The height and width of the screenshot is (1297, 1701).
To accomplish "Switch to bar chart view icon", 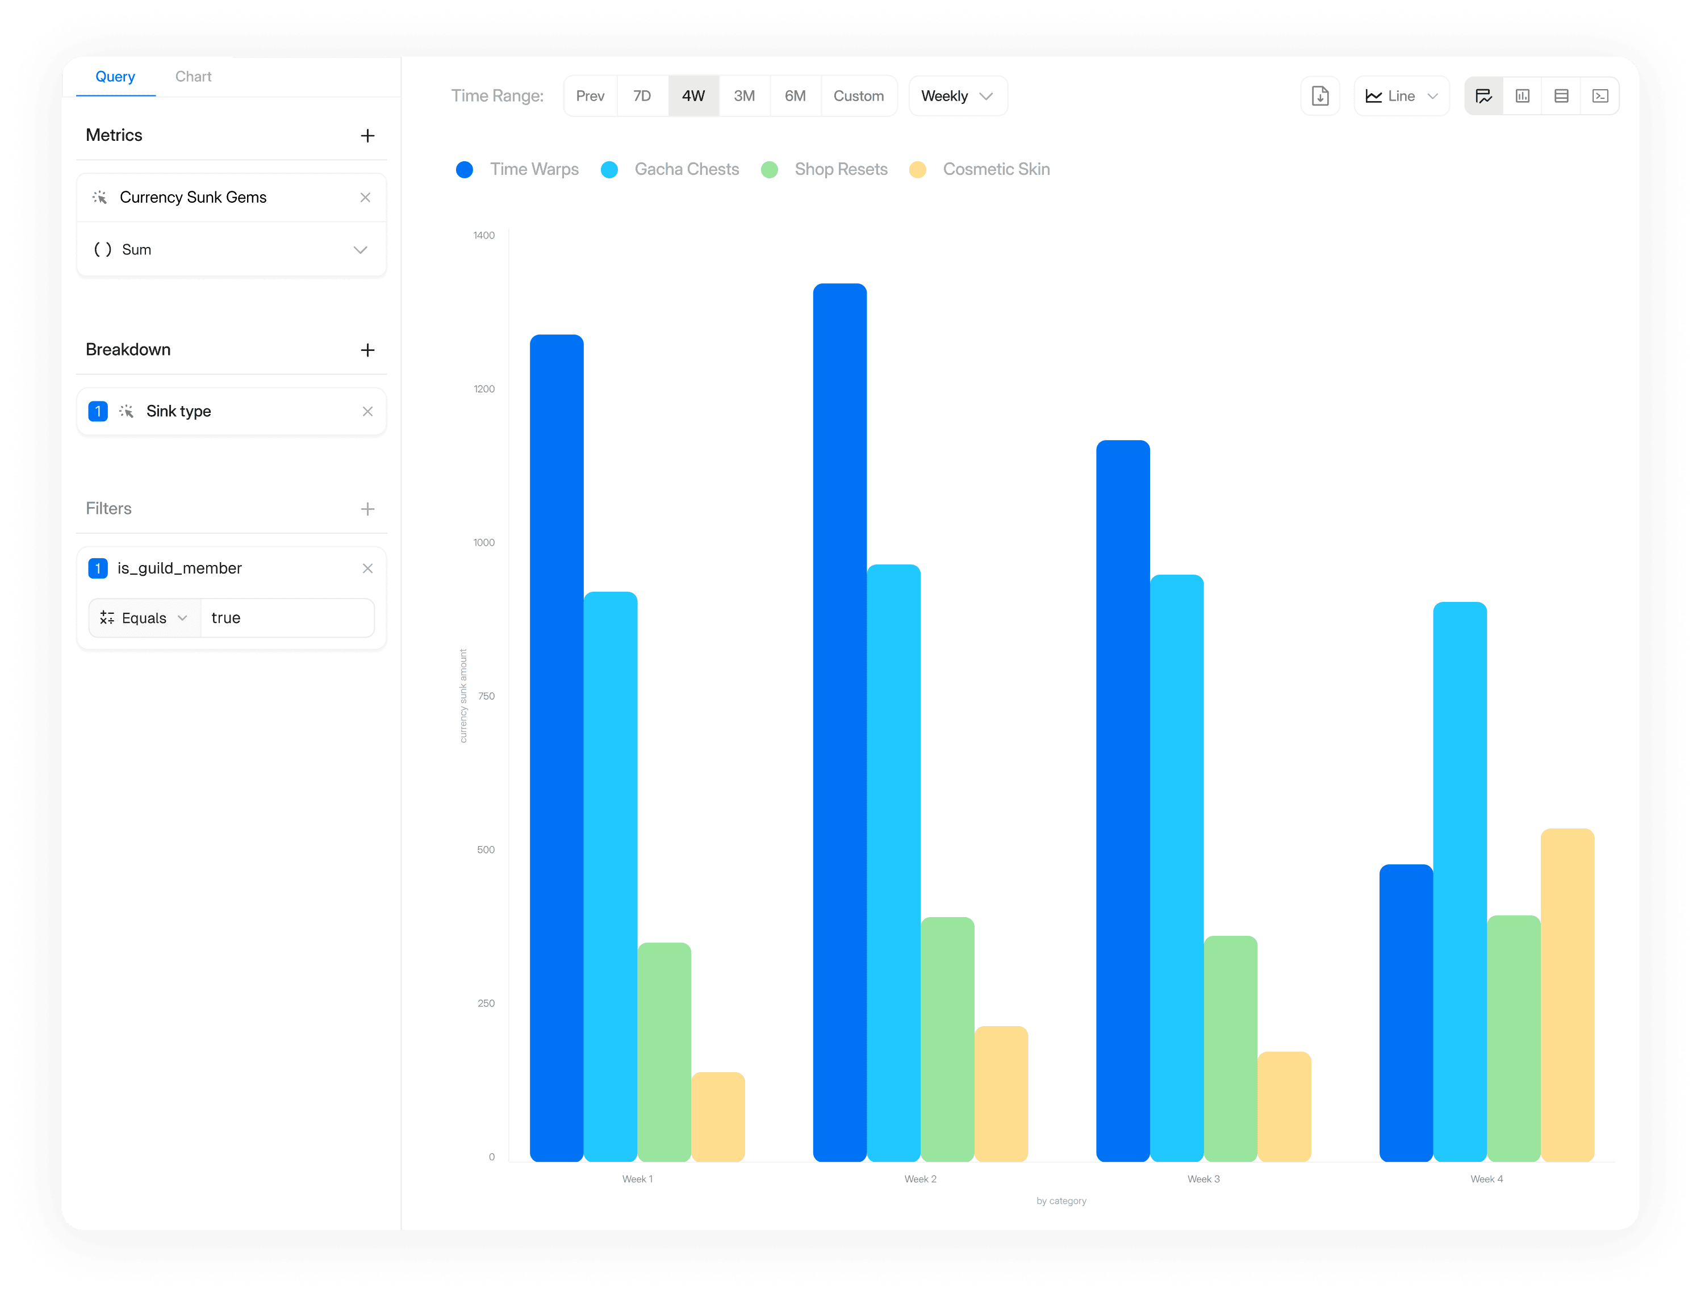I will (x=1522, y=96).
